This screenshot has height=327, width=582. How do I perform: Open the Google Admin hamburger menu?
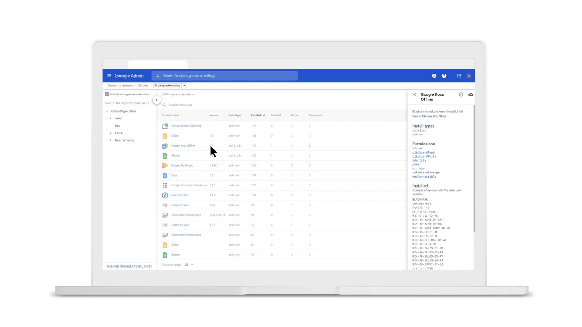(x=109, y=76)
